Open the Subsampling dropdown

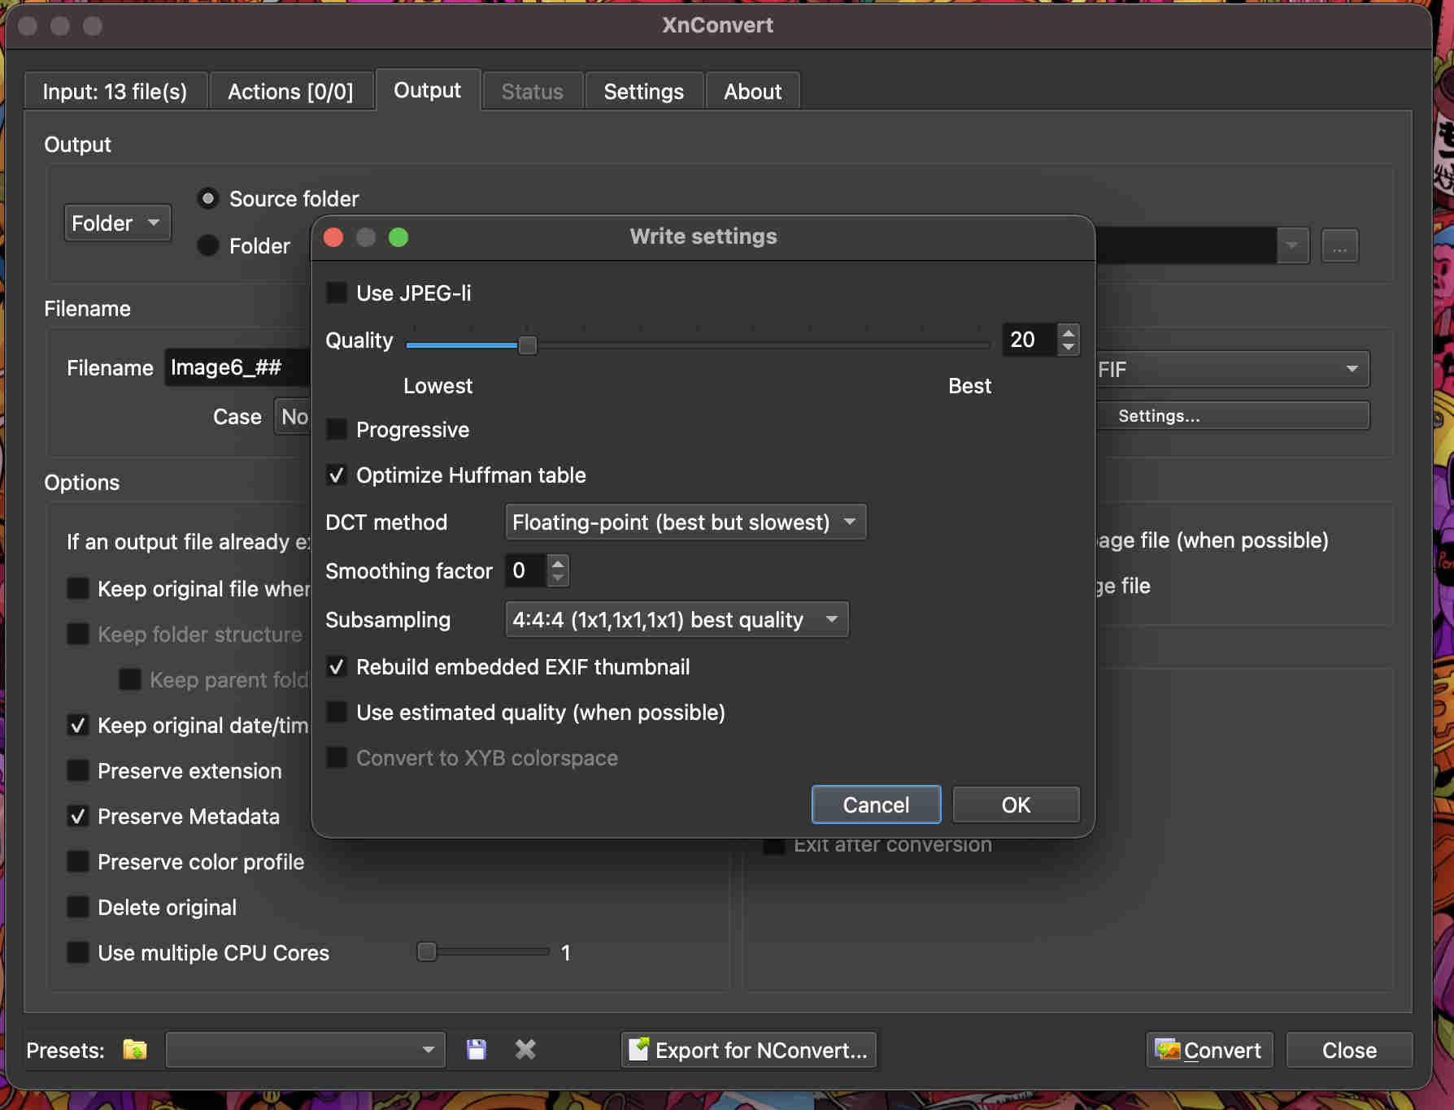click(x=677, y=619)
